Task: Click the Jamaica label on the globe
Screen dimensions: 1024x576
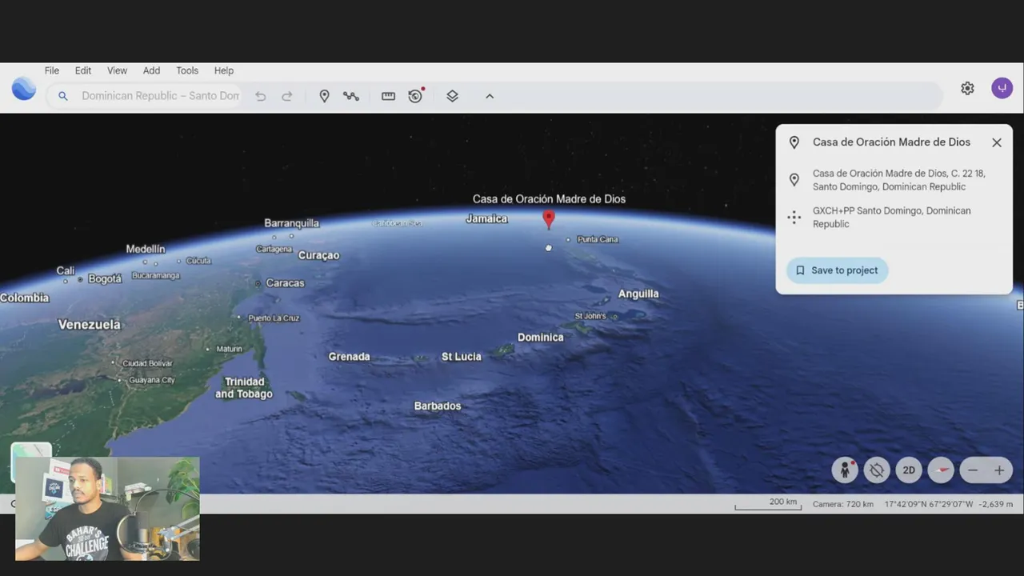Action: tap(486, 218)
